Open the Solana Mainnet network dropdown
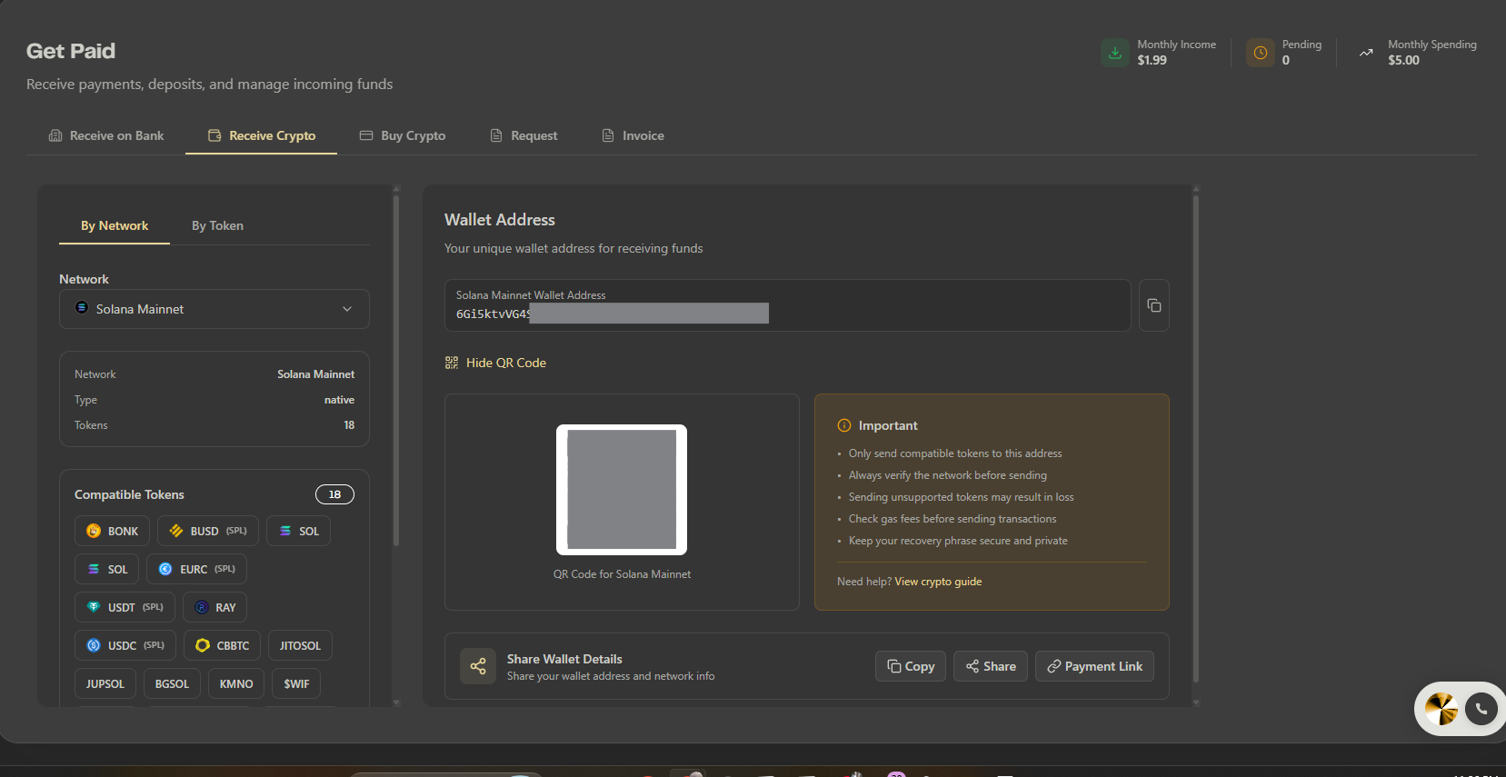Image resolution: width=1506 pixels, height=777 pixels. (214, 309)
